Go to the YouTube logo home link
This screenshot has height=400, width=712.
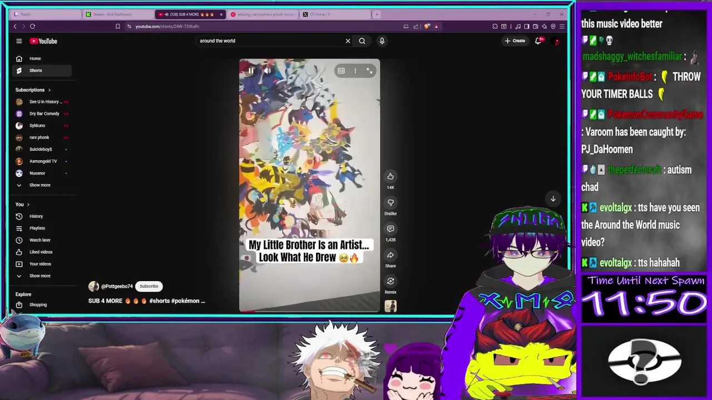pos(43,41)
